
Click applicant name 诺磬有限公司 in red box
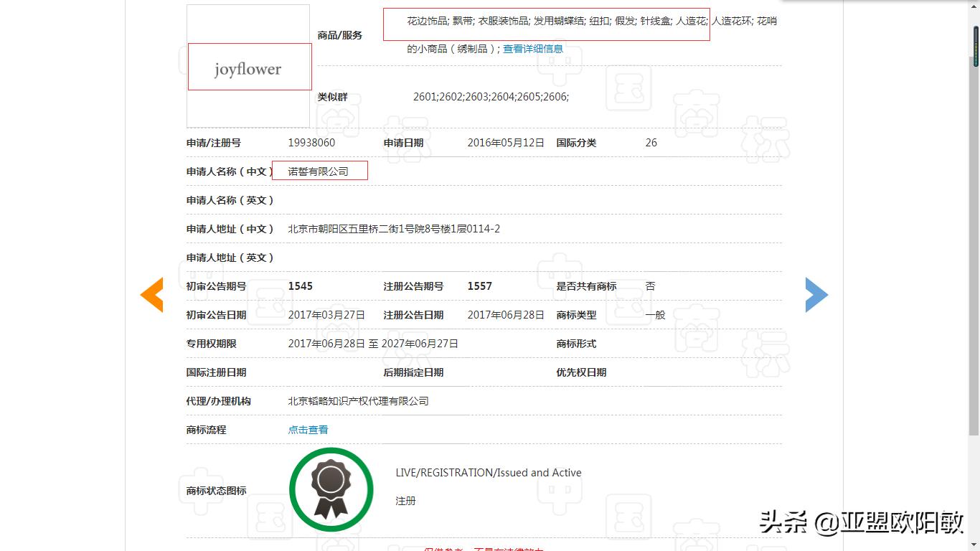pos(319,171)
